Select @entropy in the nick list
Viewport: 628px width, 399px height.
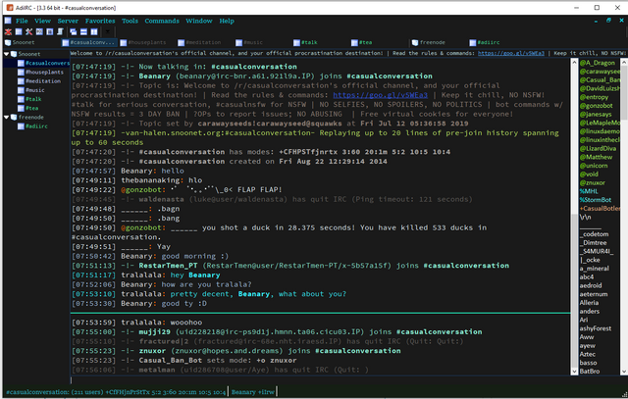pos(594,97)
